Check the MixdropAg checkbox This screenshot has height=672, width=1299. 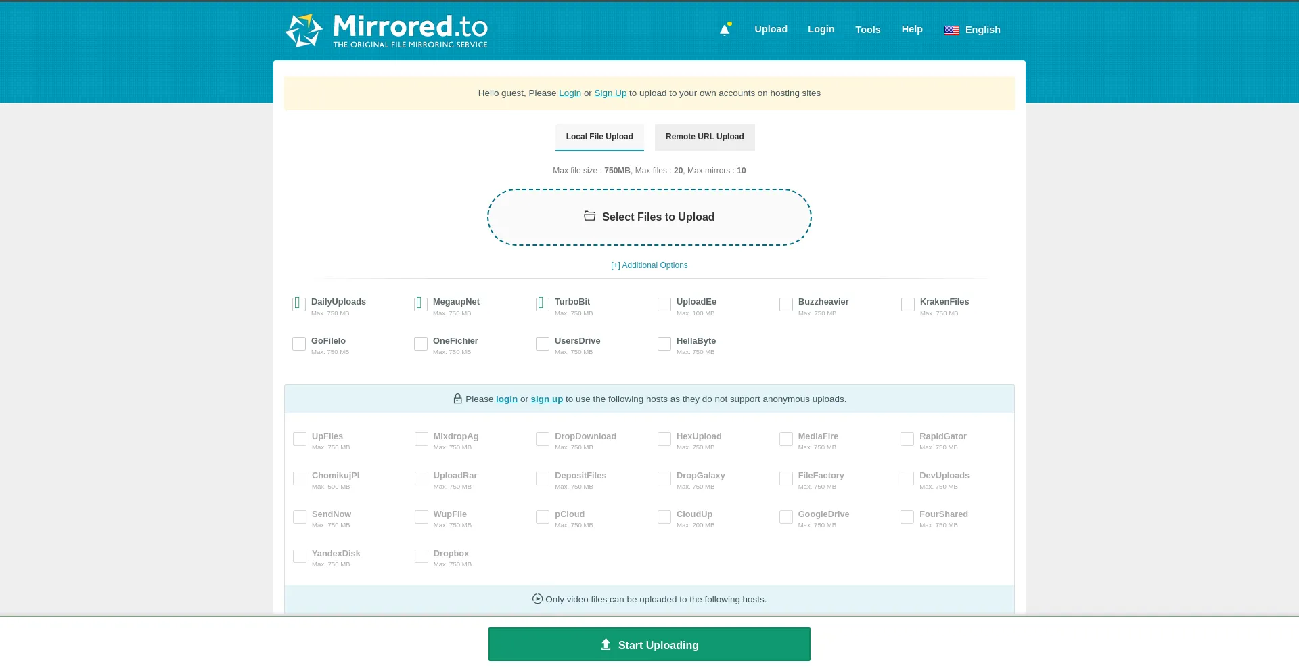click(421, 439)
